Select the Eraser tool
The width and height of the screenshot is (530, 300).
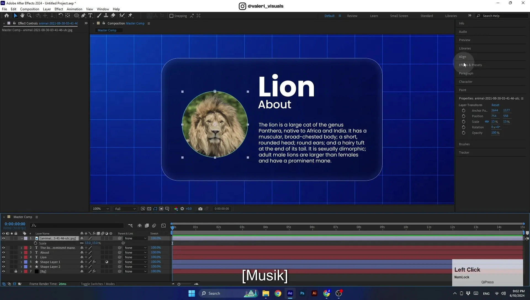pyautogui.click(x=113, y=16)
